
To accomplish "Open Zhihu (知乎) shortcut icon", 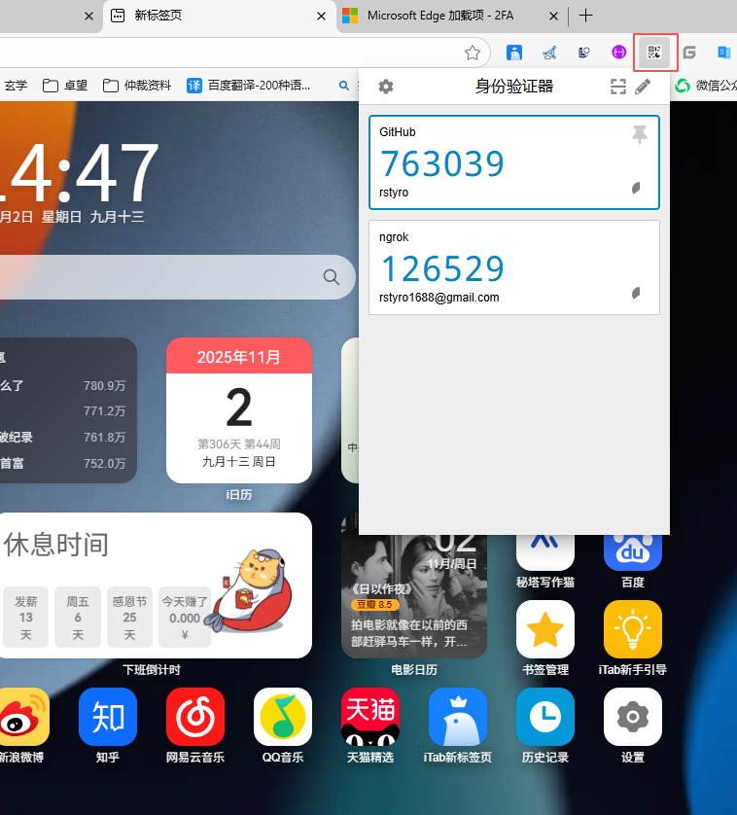I will [108, 717].
